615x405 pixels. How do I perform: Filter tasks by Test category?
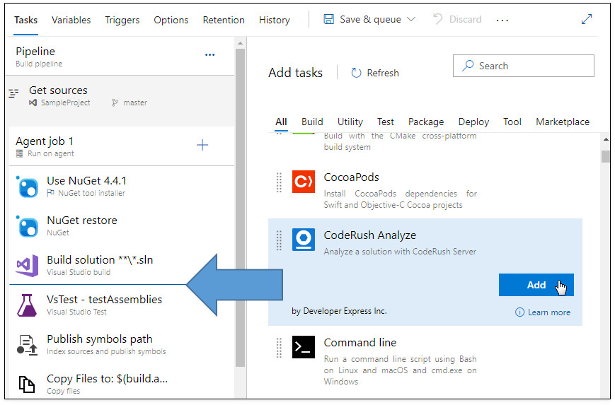(385, 122)
